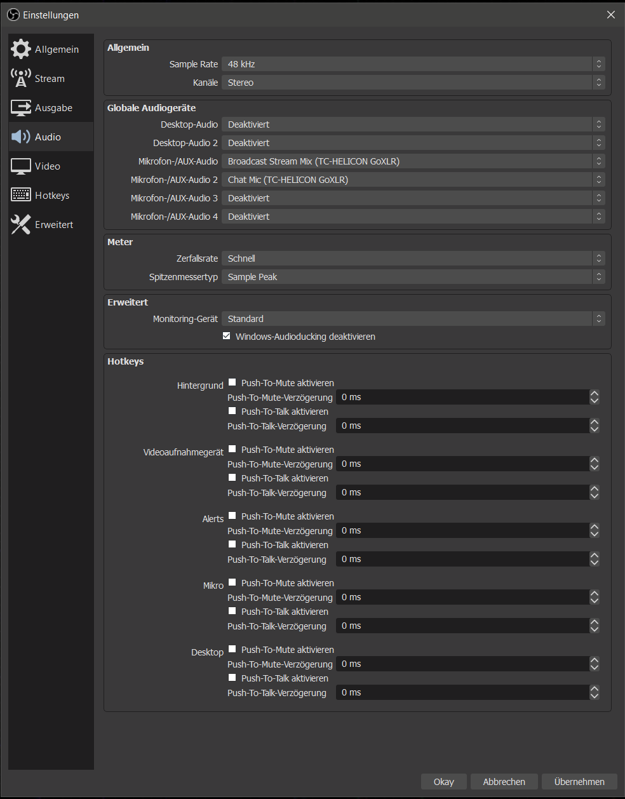The width and height of the screenshot is (625, 799).
Task: Open the Desktop-Audio device dropdown
Action: click(413, 124)
